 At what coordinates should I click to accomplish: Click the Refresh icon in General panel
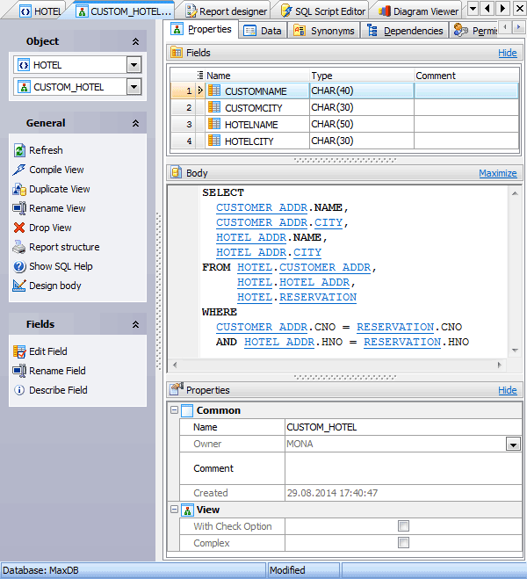coord(19,150)
